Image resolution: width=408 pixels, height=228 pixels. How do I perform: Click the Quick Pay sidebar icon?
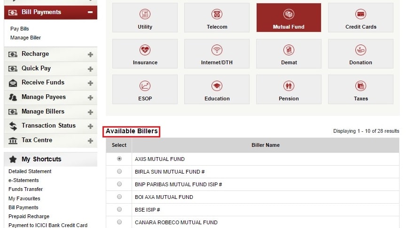coord(13,68)
